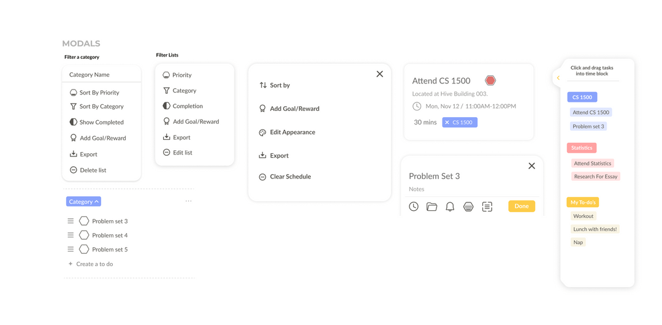
Task: Click Export in the Filter a category modal
Action: tap(83, 155)
